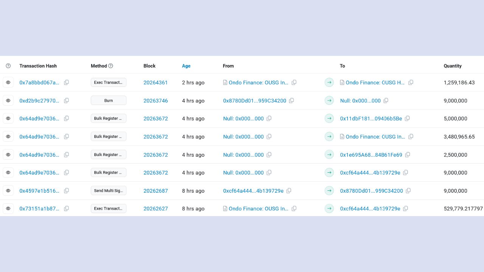Open eye preview for the 3,480,965.65 row
This screenshot has width=484, height=272.
[8, 136]
